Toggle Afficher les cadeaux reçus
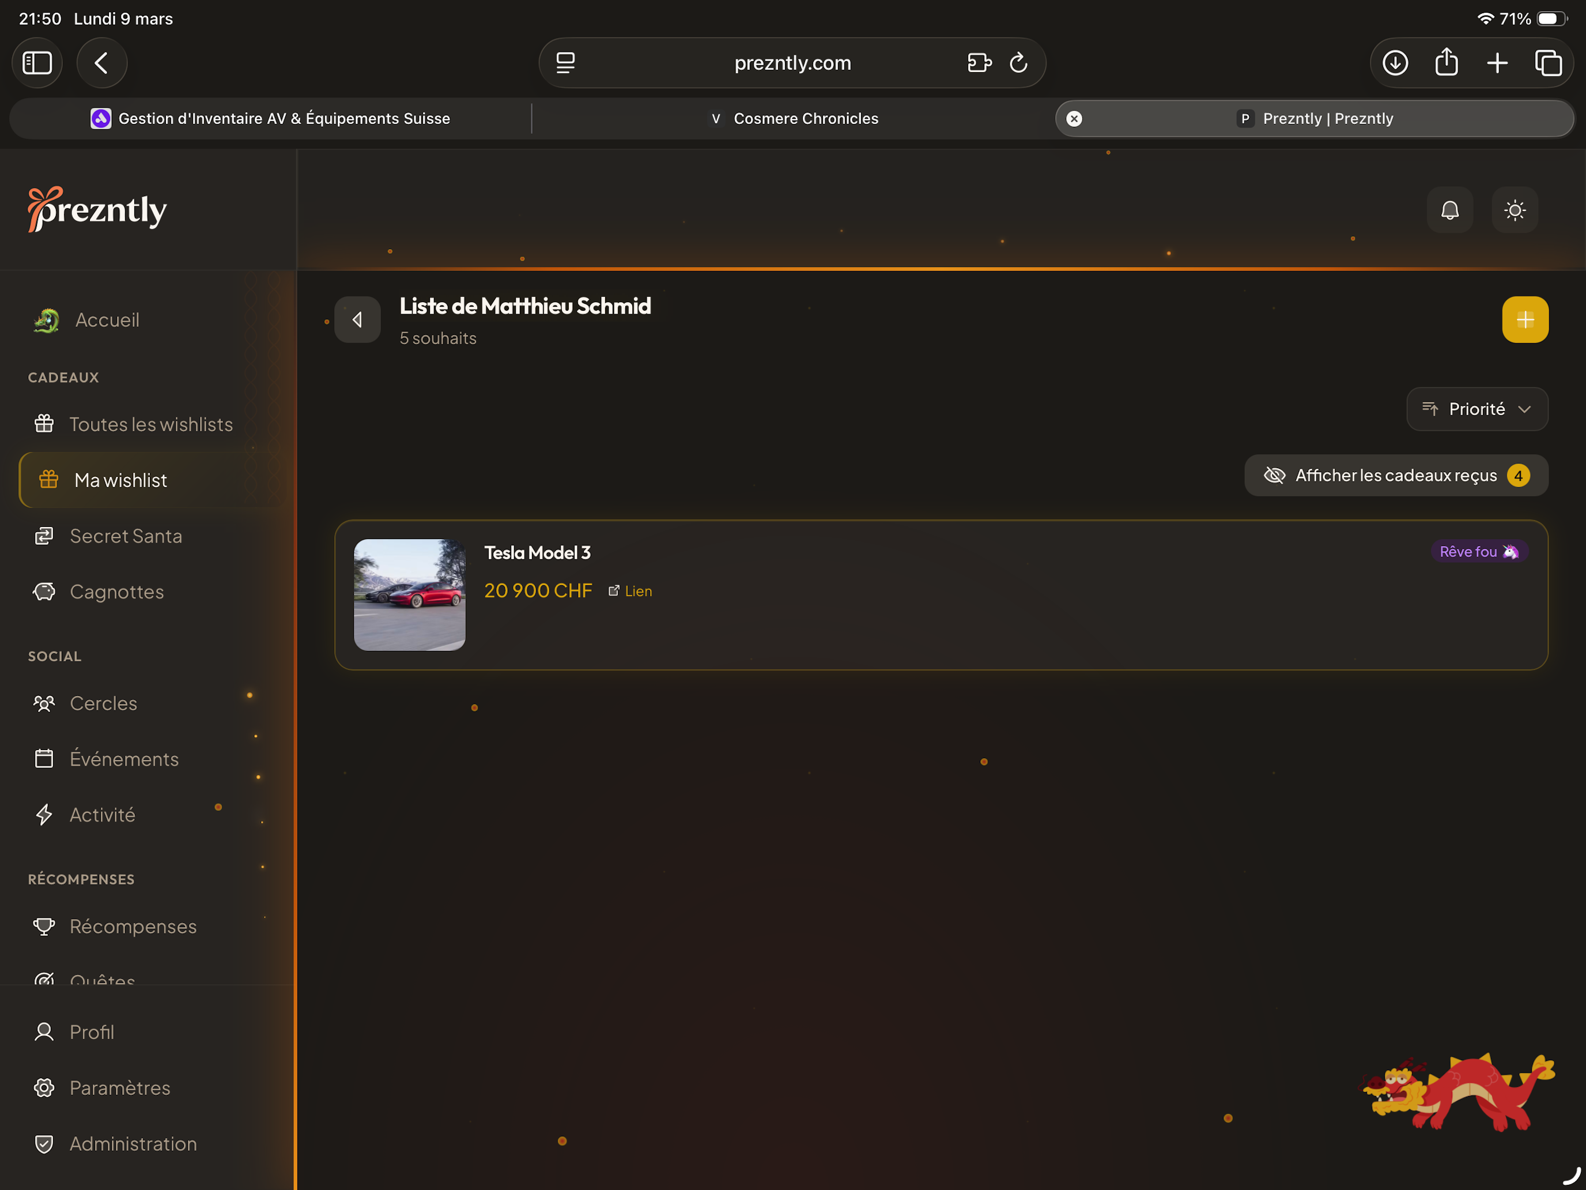 1397,476
